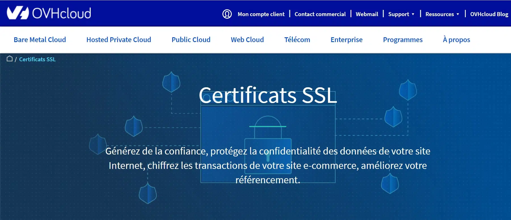Open Mon compte client link
The height and width of the screenshot is (220, 511).
[x=261, y=14]
